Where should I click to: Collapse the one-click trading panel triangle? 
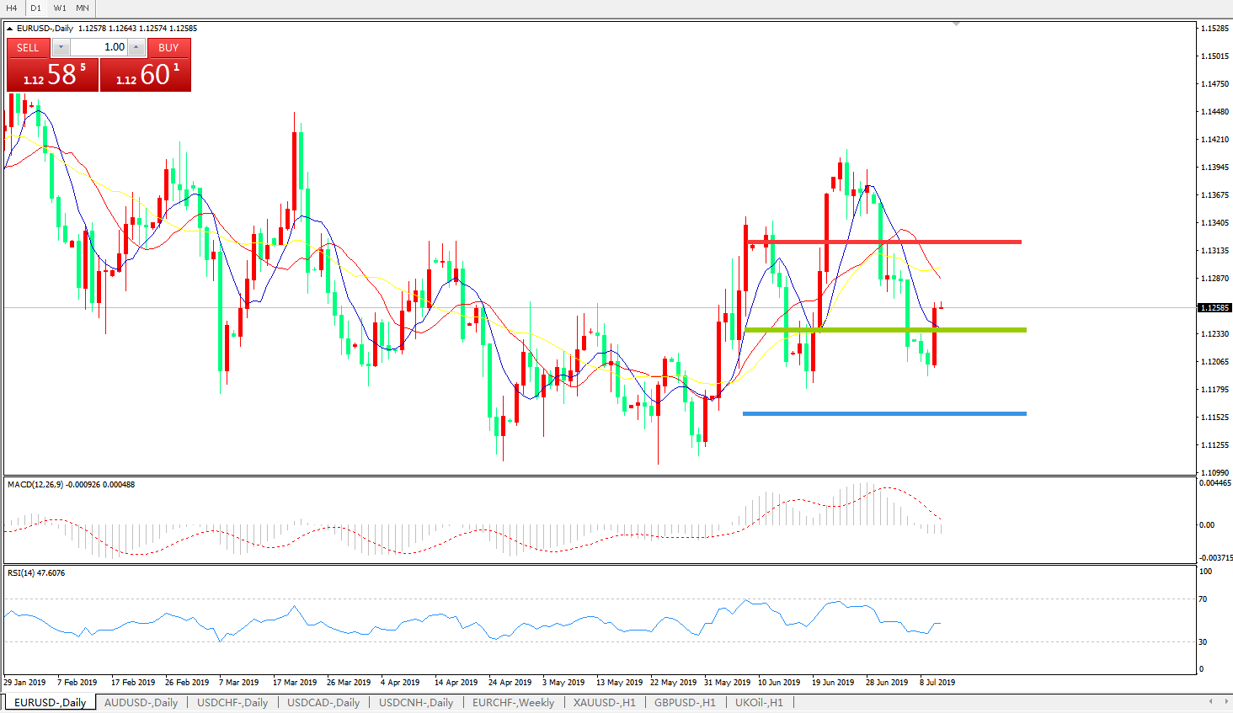[x=10, y=29]
